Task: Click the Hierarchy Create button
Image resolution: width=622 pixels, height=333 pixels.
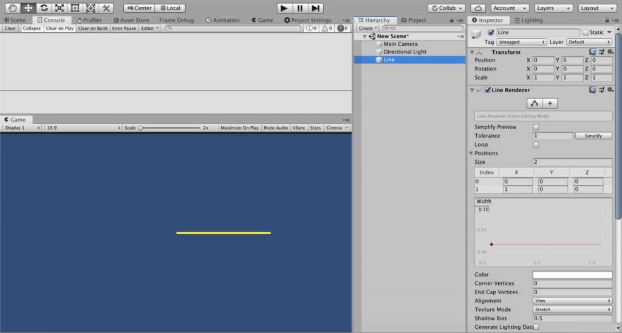Action: click(367, 28)
